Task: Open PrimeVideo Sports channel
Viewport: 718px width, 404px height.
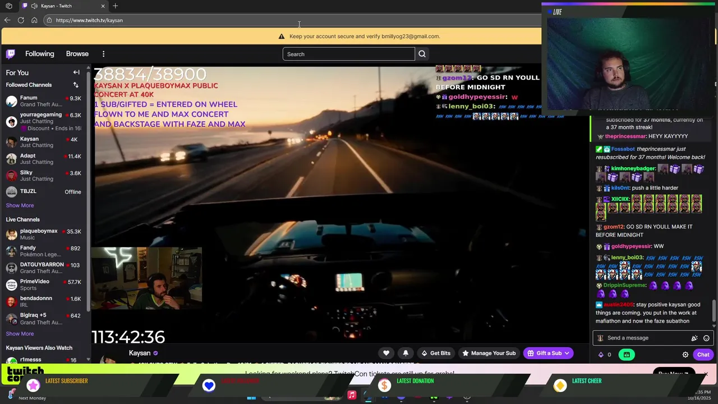Action: [x=43, y=284]
